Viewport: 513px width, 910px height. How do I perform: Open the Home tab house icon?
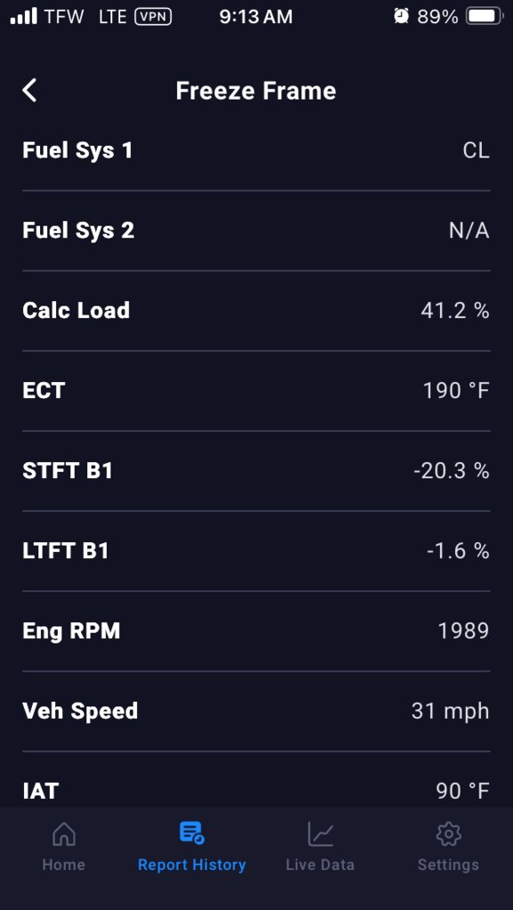pos(64,834)
